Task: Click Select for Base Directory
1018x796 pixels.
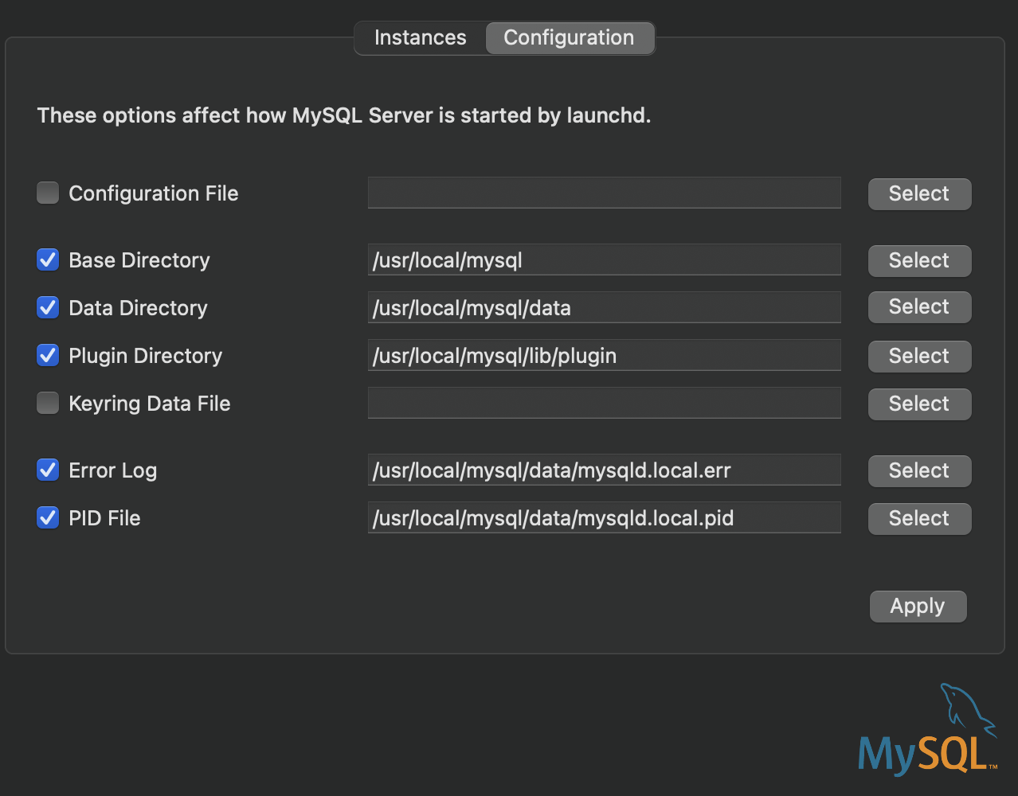Action: (919, 260)
